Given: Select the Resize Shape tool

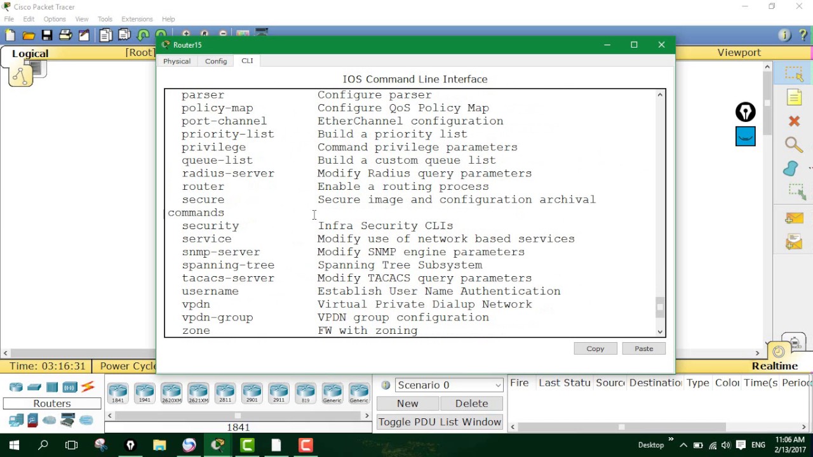Looking at the screenshot, I should [x=796, y=191].
